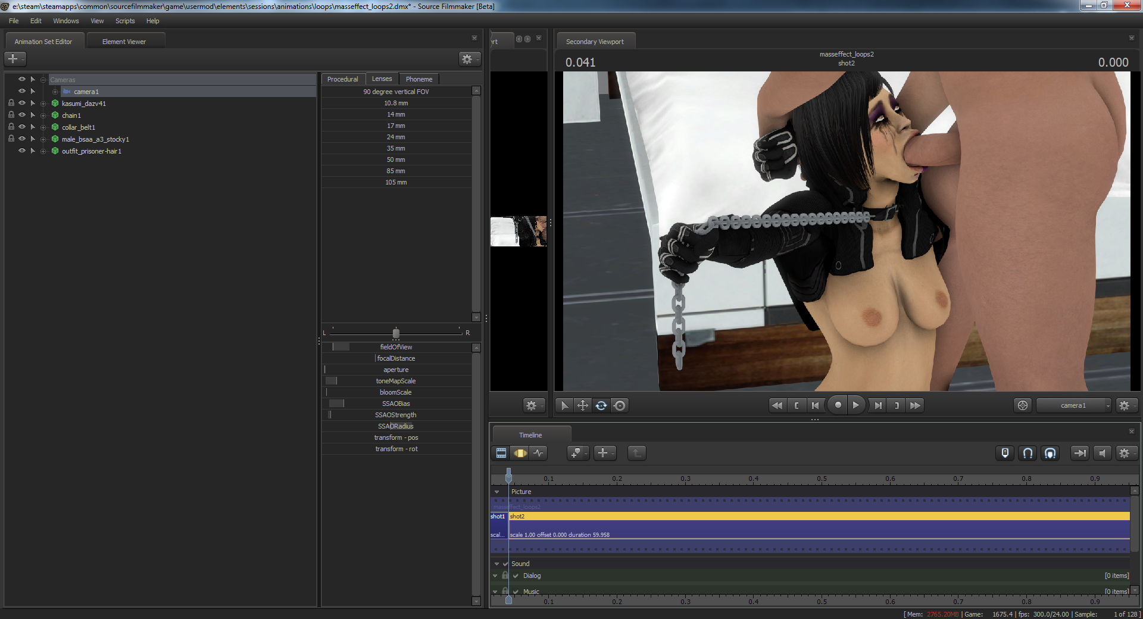Hide outfit_prisoner-hair1 with its eye icon
This screenshot has width=1143, height=619.
click(x=22, y=151)
